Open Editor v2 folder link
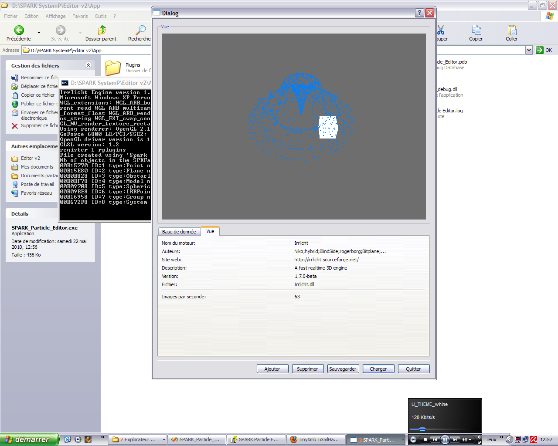558x446 pixels. 31,158
